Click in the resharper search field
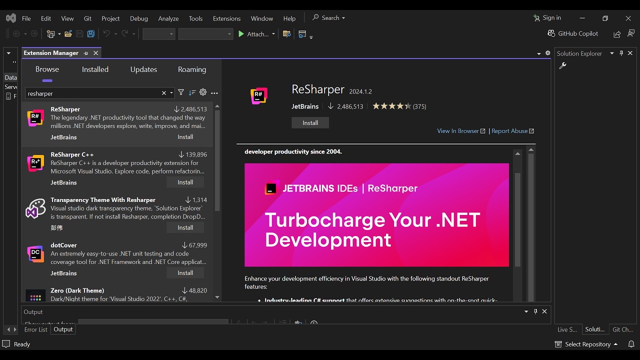The image size is (640, 360). [x=93, y=93]
